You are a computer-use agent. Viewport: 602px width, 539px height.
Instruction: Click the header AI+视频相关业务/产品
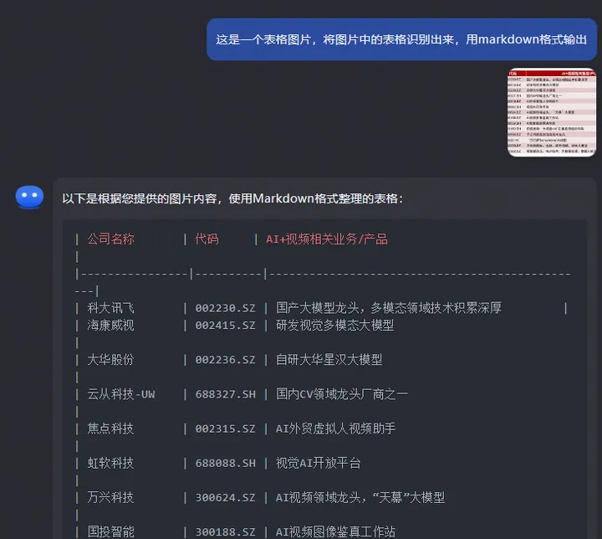pos(327,239)
